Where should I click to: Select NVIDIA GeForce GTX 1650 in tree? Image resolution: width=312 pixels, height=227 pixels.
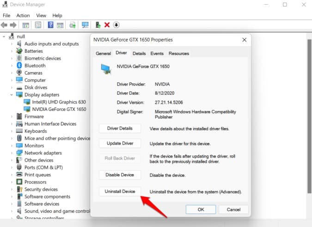59,109
